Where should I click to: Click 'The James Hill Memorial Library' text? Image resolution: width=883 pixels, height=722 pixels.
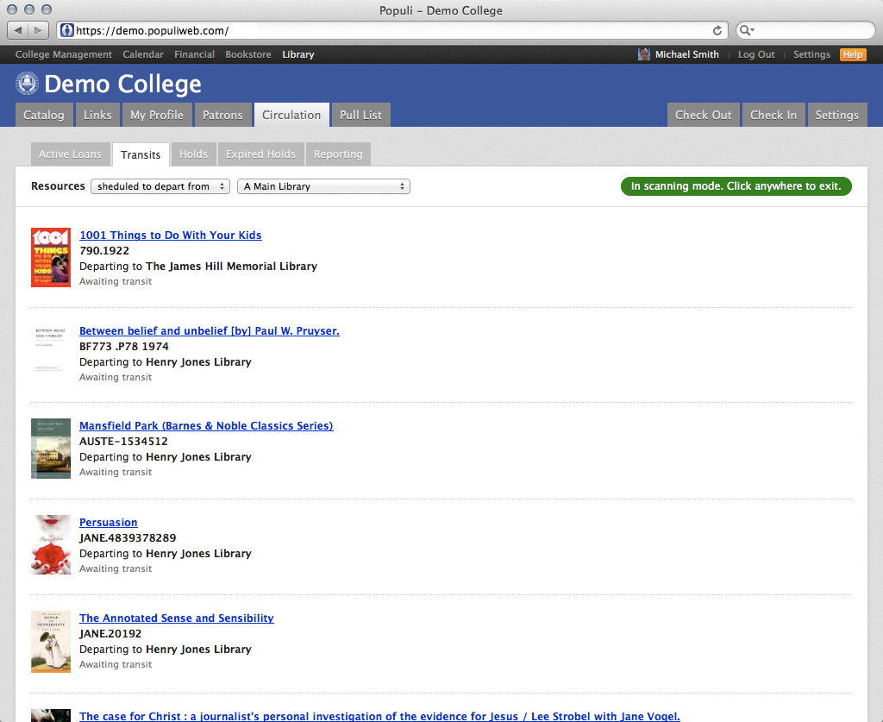pos(231,266)
